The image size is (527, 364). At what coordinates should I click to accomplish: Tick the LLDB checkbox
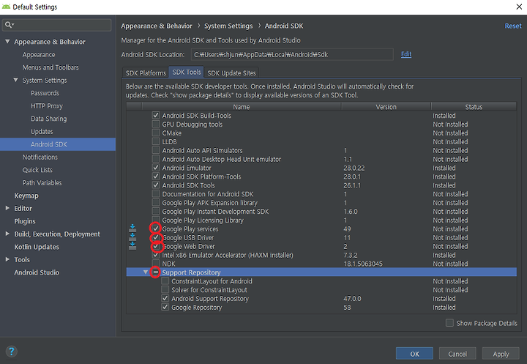156,141
